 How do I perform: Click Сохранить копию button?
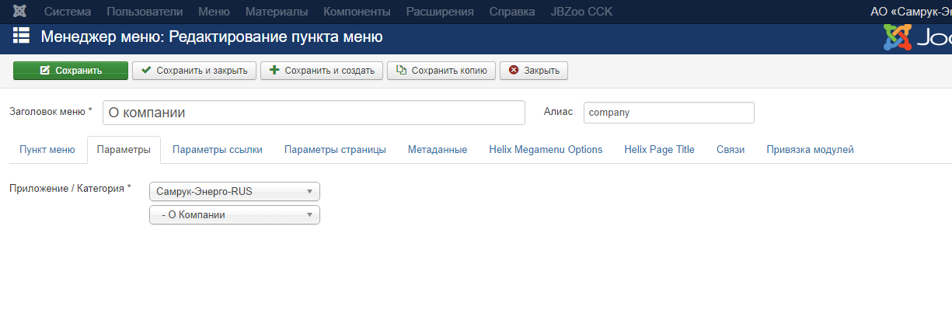coord(441,71)
